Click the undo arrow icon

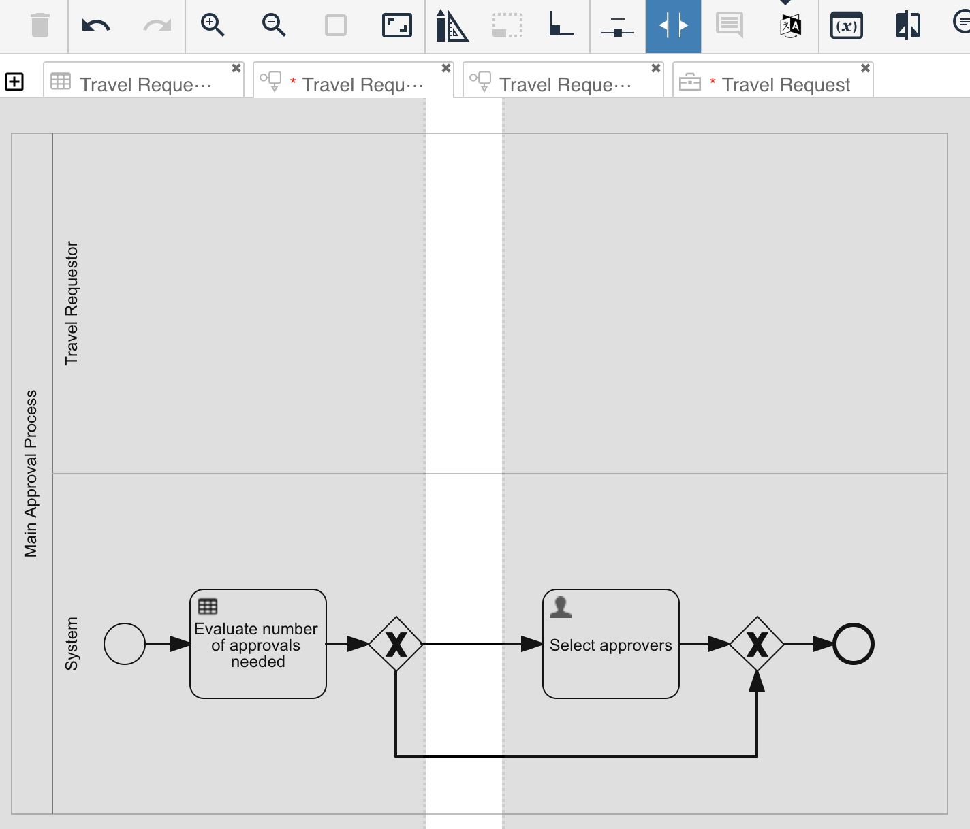tap(95, 26)
